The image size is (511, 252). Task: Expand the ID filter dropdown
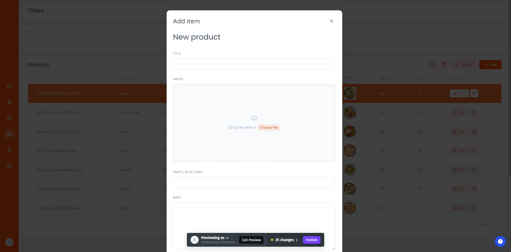click(497, 41)
